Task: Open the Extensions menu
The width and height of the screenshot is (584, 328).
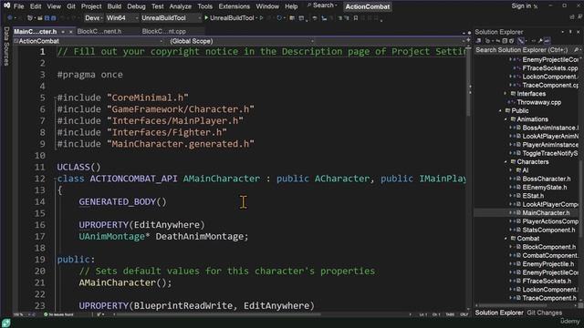Action: point(234,6)
